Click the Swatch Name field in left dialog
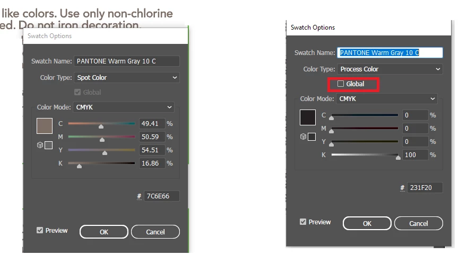The width and height of the screenshot is (459, 255). [127, 61]
